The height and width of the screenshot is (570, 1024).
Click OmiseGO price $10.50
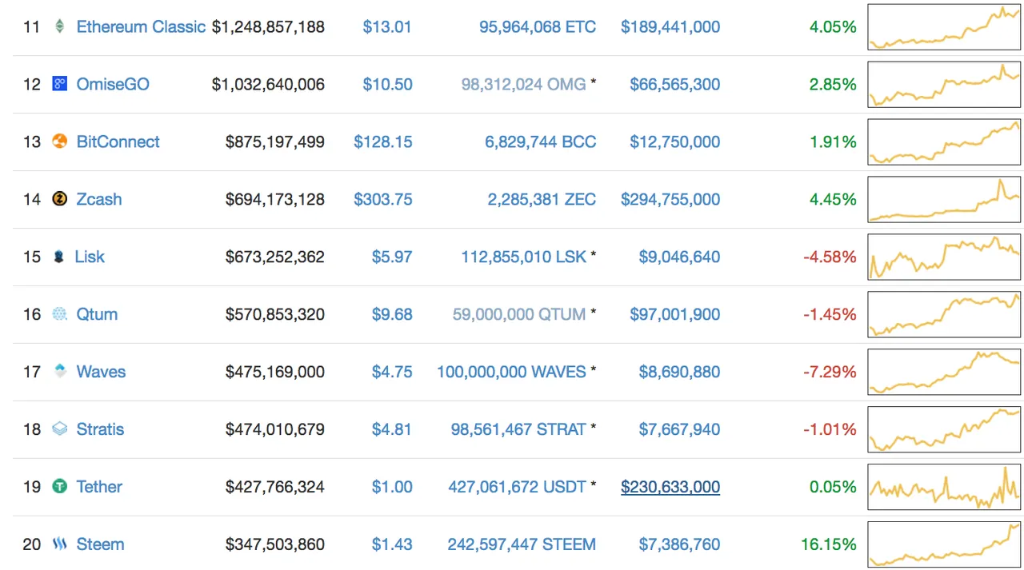387,84
